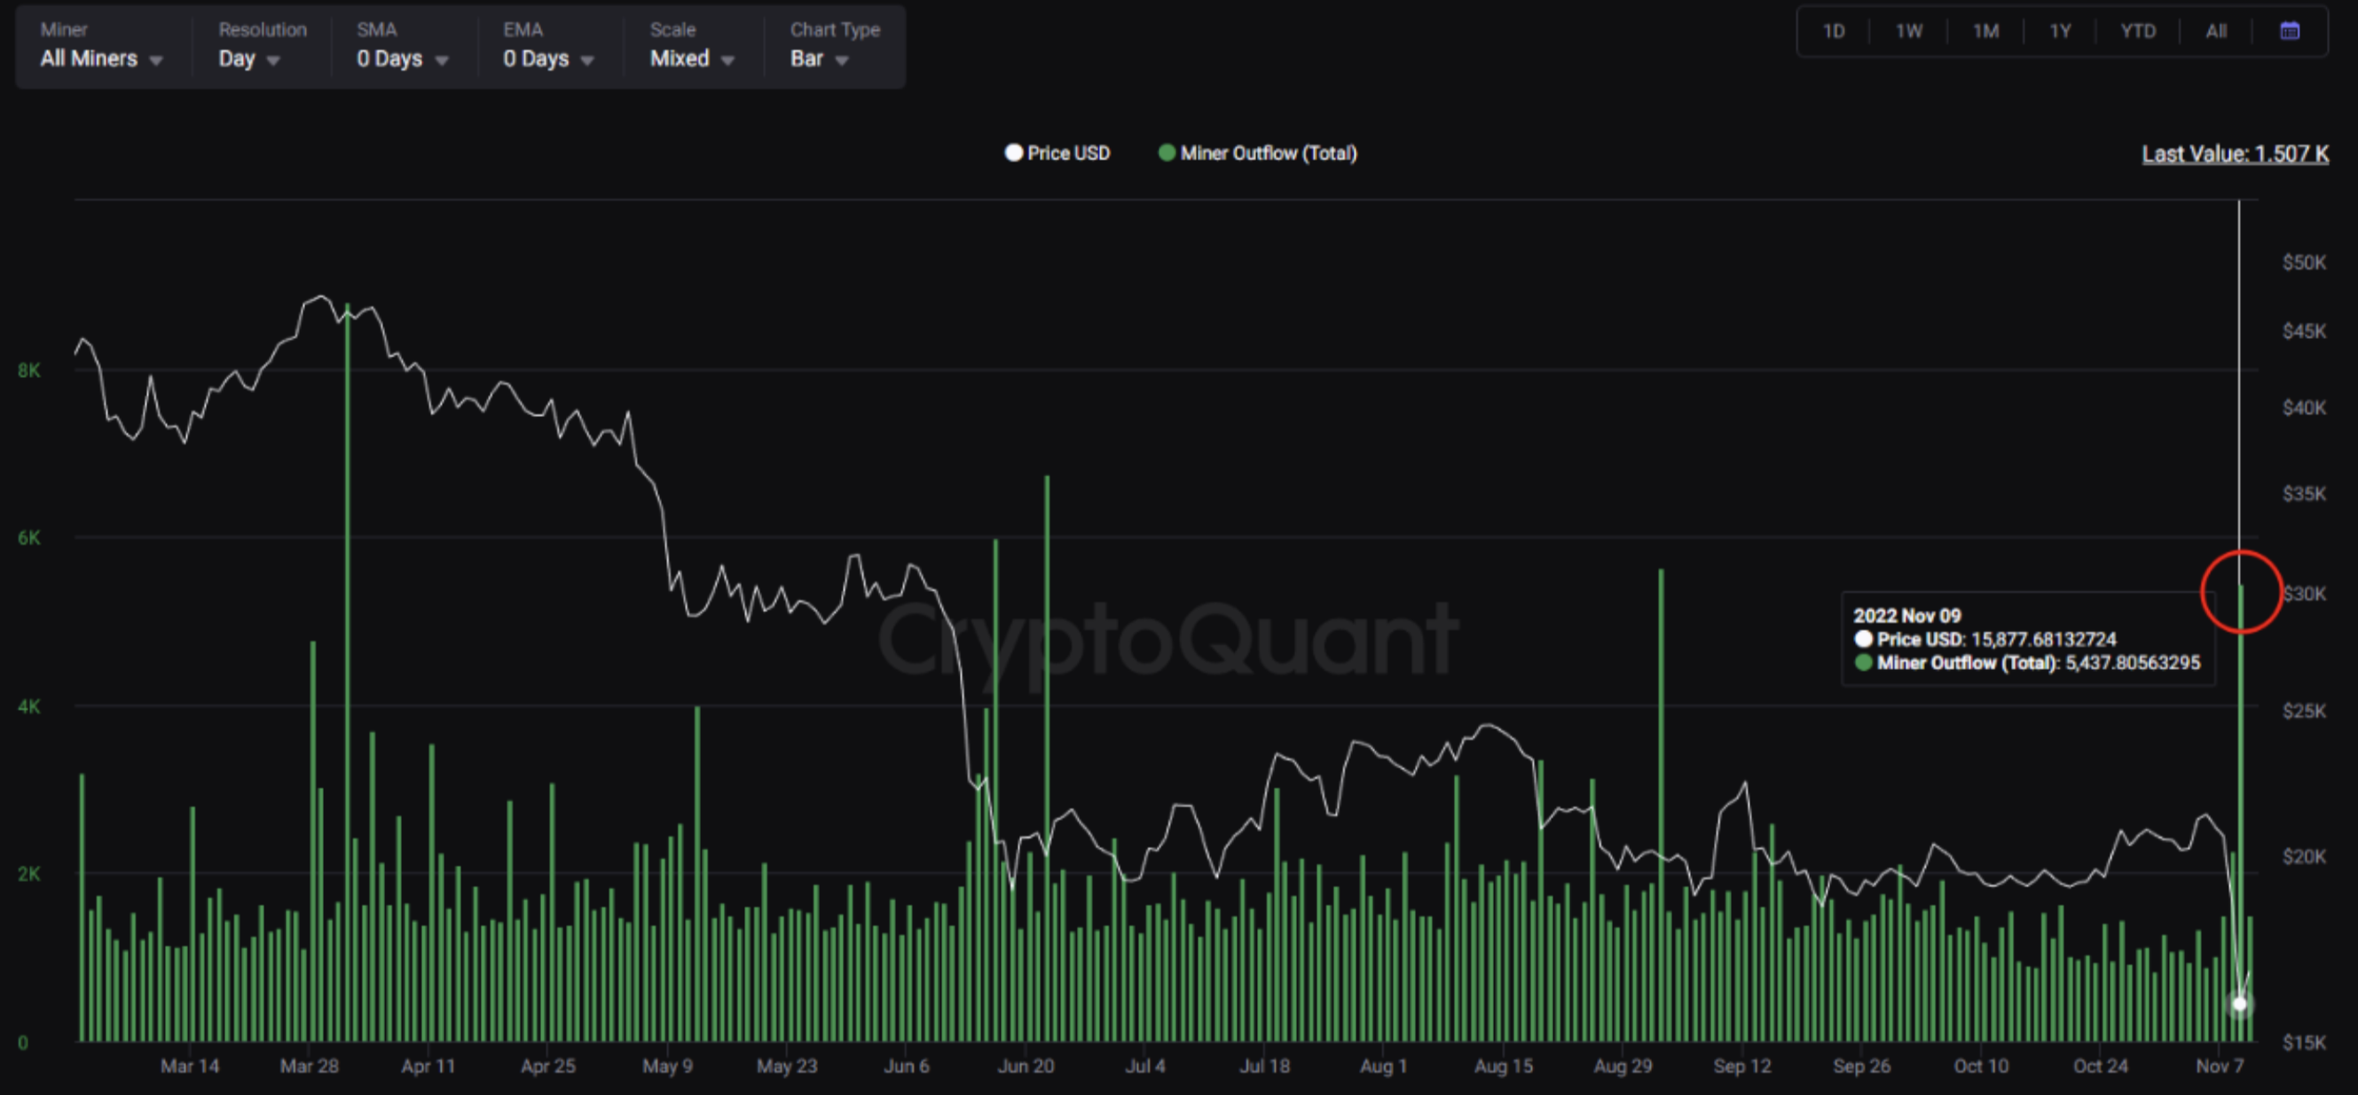Switch to 1M time range
This screenshot has height=1095, width=2358.
tap(1985, 31)
